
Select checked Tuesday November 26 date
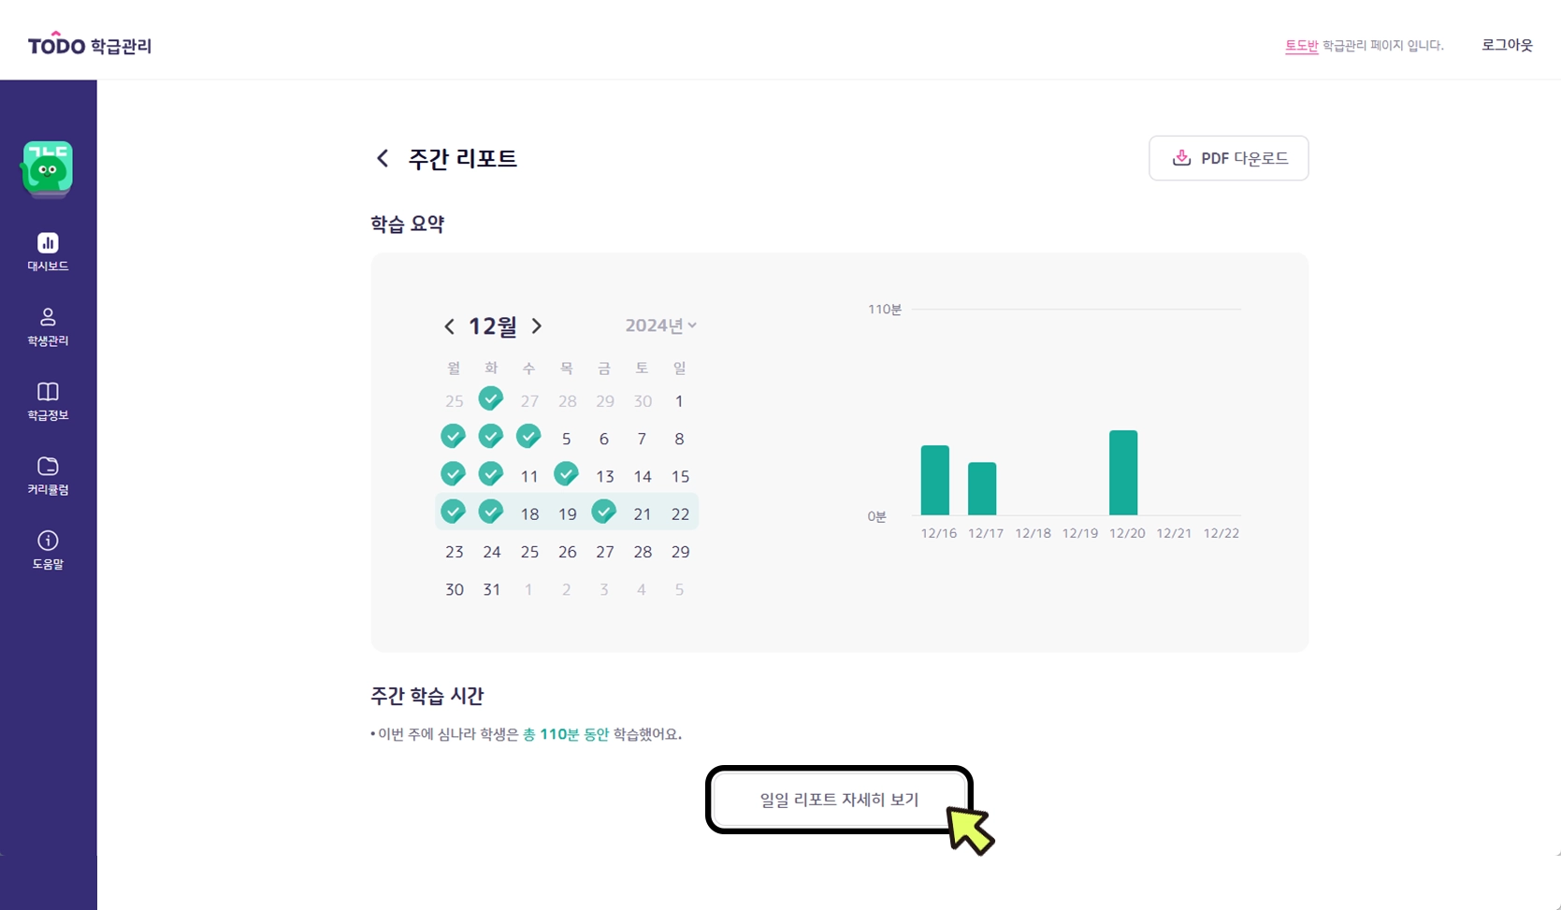point(491,399)
